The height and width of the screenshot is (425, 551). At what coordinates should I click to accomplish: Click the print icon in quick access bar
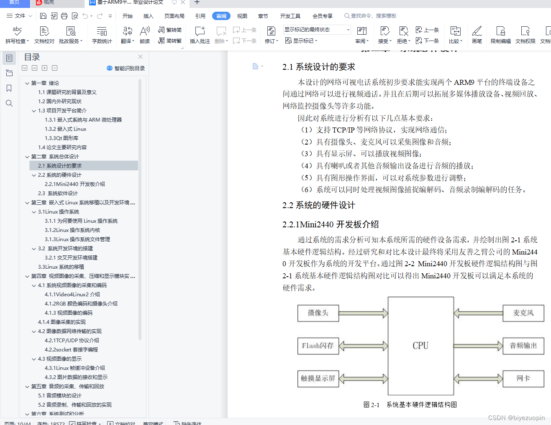[64, 16]
